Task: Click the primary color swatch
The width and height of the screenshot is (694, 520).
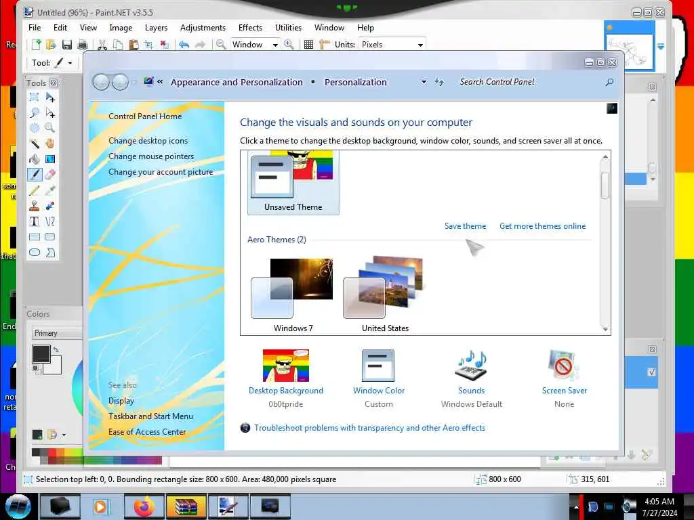Action: [41, 354]
